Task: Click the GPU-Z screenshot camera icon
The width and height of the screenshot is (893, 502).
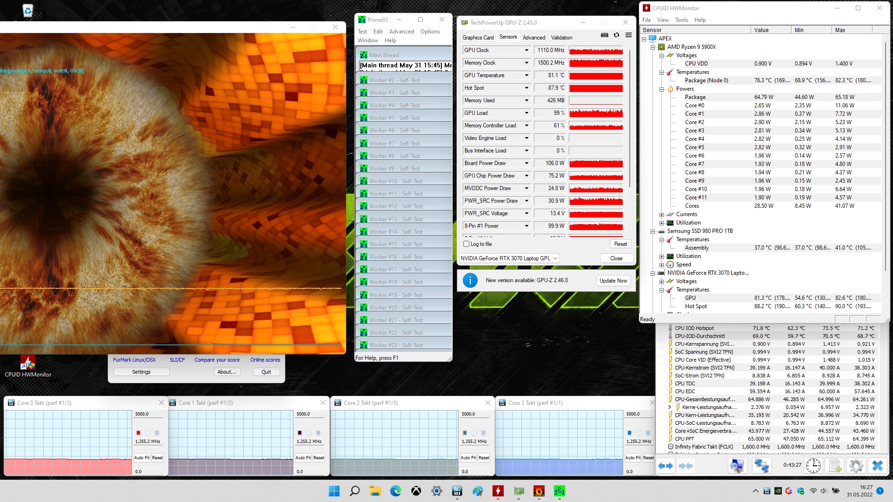Action: point(604,35)
